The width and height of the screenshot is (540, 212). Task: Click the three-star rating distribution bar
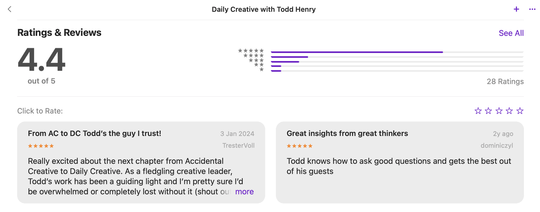(397, 62)
